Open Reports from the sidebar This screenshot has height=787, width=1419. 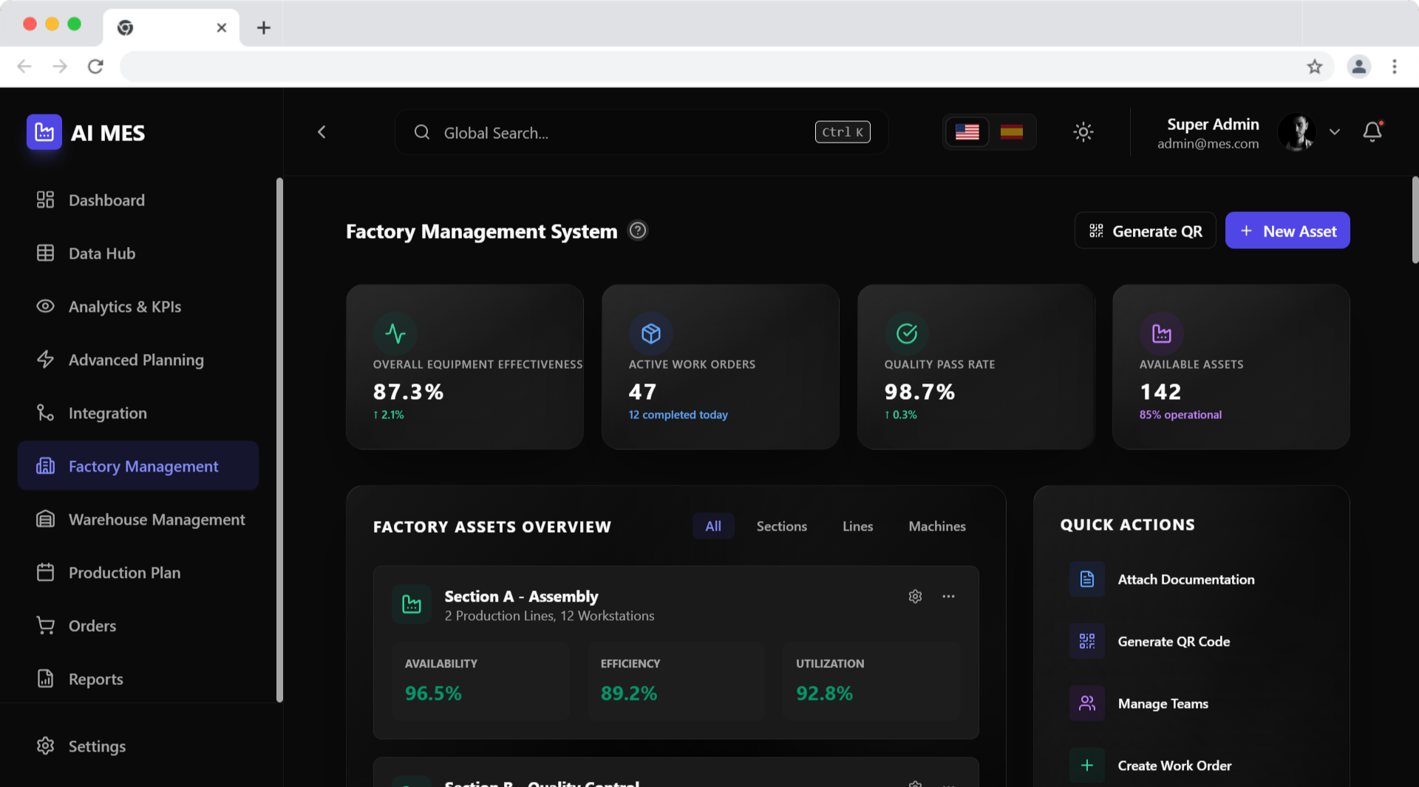137,679
